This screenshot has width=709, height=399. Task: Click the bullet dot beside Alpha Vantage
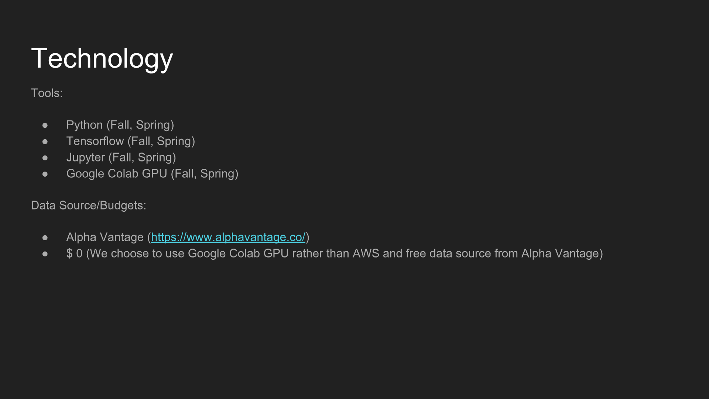(45, 238)
